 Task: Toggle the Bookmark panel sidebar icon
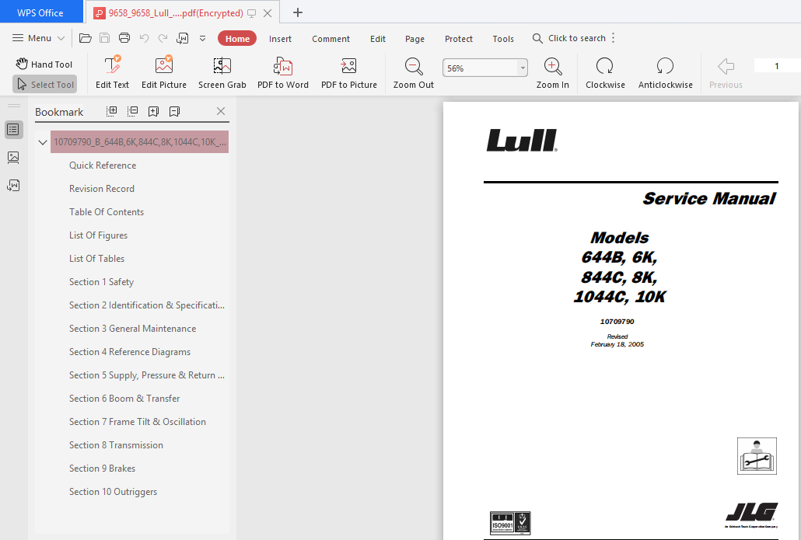(14, 130)
